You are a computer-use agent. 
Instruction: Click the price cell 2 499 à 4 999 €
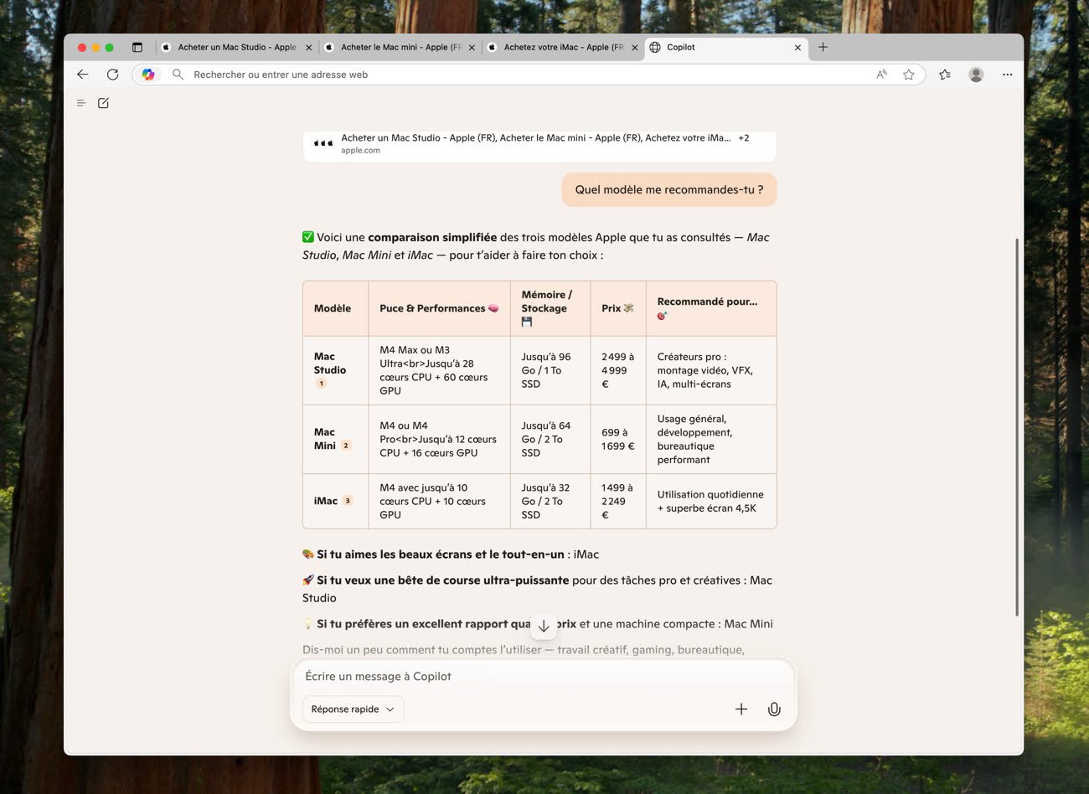click(x=618, y=371)
